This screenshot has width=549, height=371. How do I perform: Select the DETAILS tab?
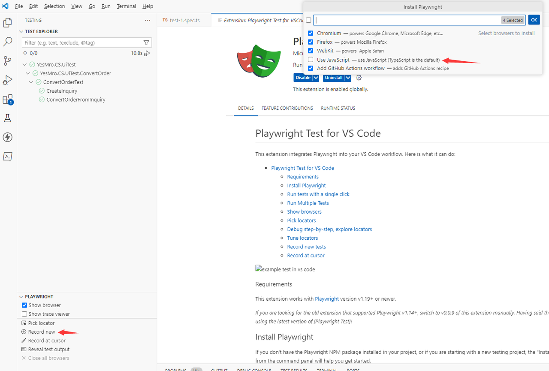(246, 108)
